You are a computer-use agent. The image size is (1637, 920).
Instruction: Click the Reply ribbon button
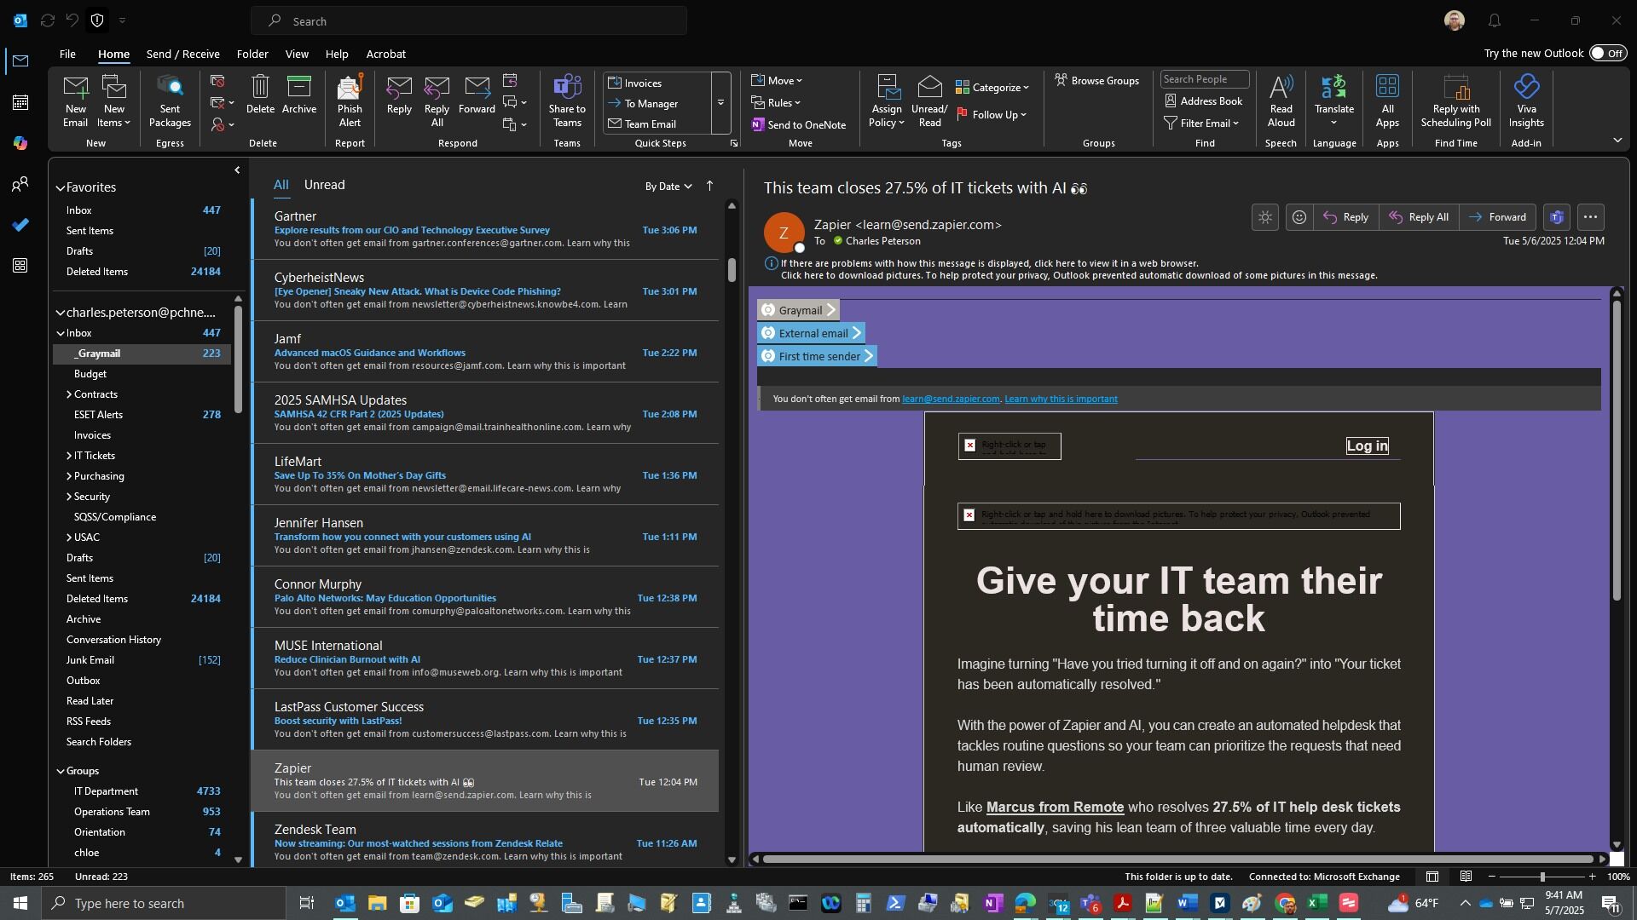(x=399, y=95)
